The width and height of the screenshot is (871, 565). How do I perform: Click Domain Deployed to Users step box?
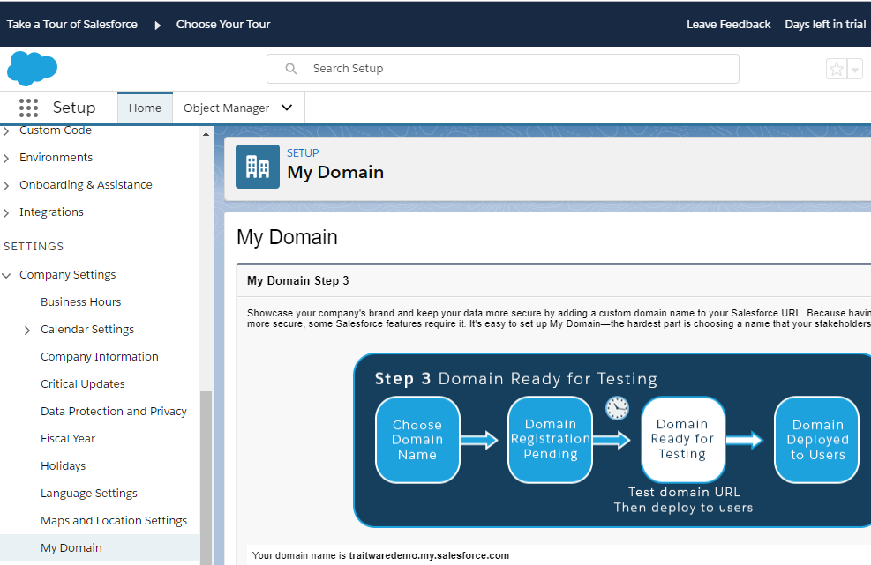pos(817,440)
